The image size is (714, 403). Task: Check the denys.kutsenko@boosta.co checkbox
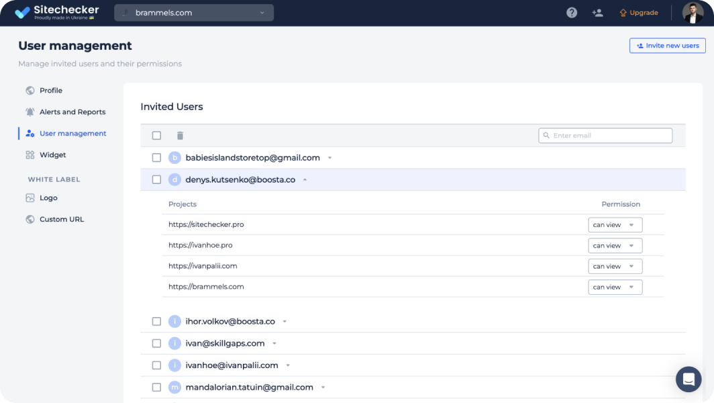(156, 179)
